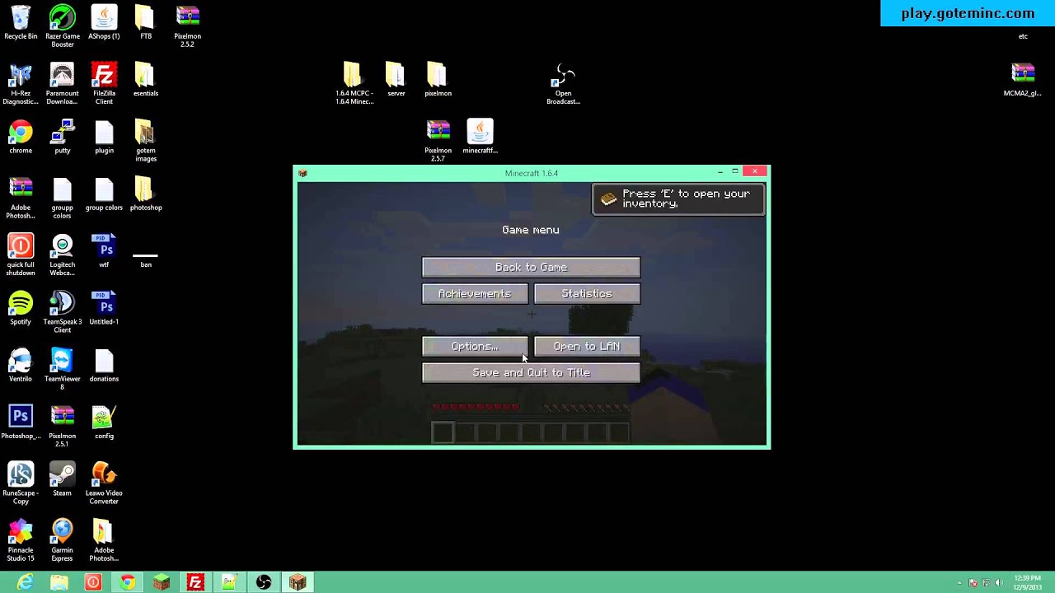The height and width of the screenshot is (593, 1055).
Task: Open File Explorer from the taskbar
Action: (59, 582)
